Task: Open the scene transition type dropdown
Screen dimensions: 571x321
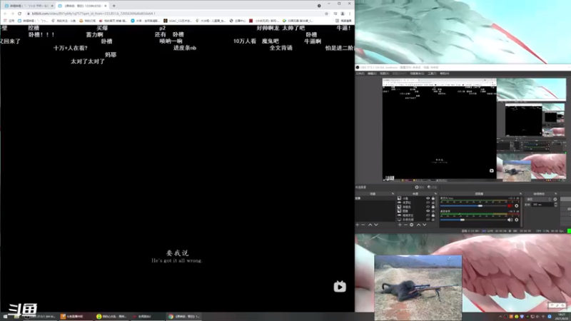Action: [x=538, y=199]
